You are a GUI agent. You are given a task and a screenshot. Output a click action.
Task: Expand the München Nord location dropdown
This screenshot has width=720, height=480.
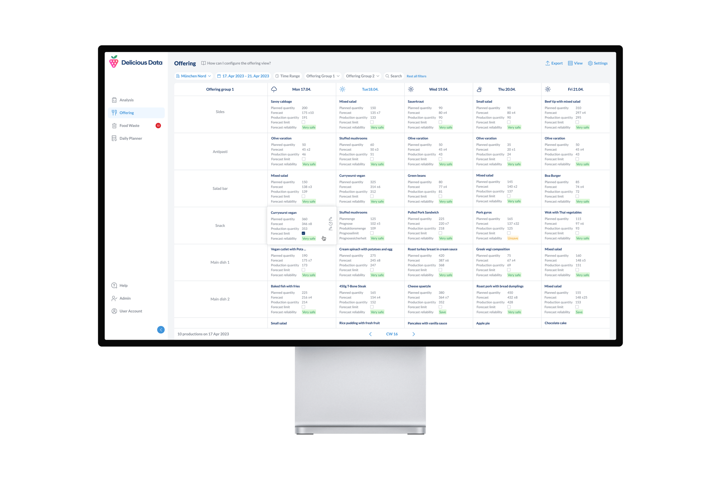193,76
